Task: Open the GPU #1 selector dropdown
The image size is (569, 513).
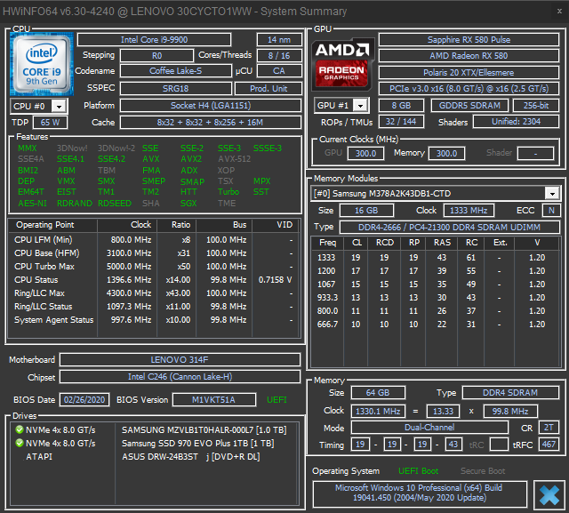Action: [x=360, y=106]
